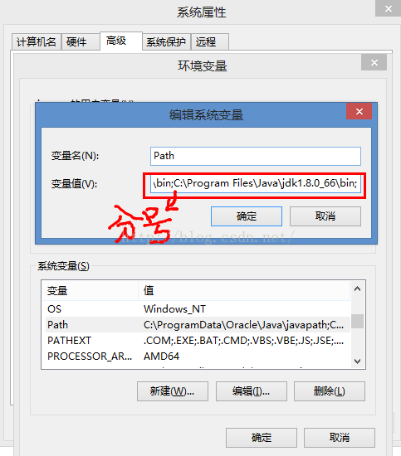
Task: Click scroll down arrow in system variables list
Action: click(x=357, y=361)
